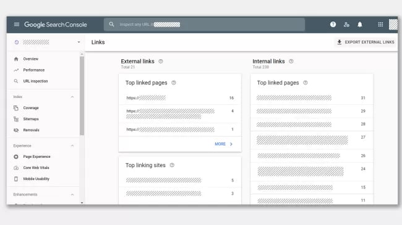Show help for Internal links heading
The image size is (402, 225).
click(291, 62)
